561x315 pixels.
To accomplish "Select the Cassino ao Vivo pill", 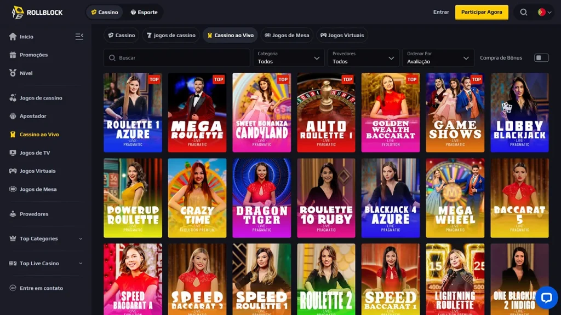I will pyautogui.click(x=231, y=35).
